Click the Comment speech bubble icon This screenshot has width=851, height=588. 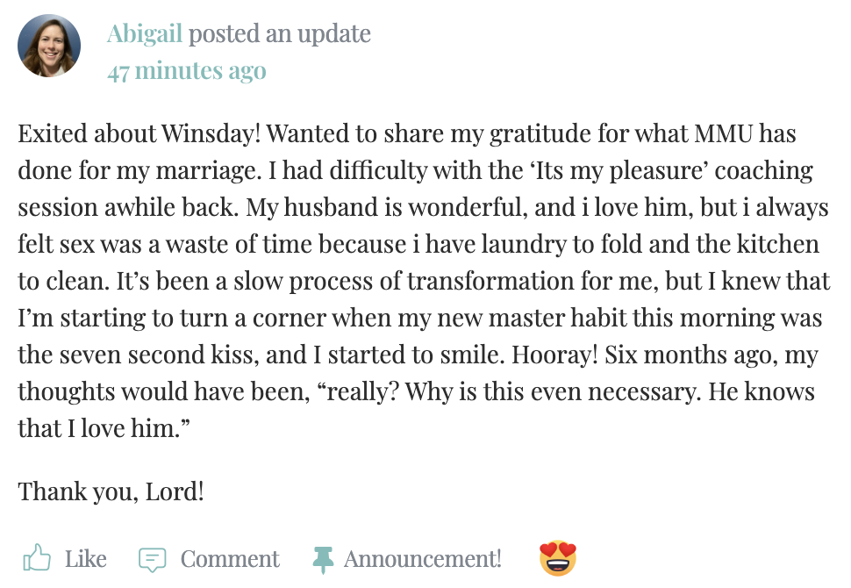tap(153, 559)
